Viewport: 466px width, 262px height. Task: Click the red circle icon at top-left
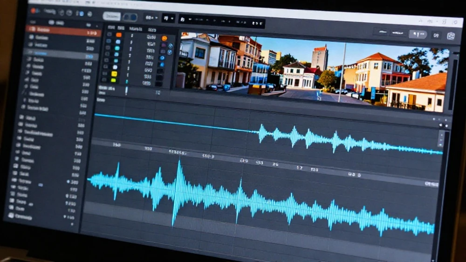(33, 11)
